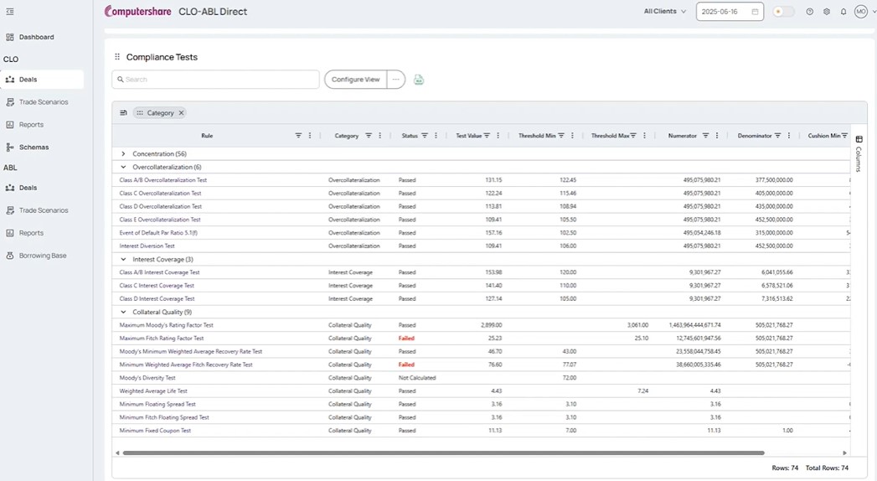Open calendar picker in date field
Viewport: 877px width, 481px height.
(755, 12)
